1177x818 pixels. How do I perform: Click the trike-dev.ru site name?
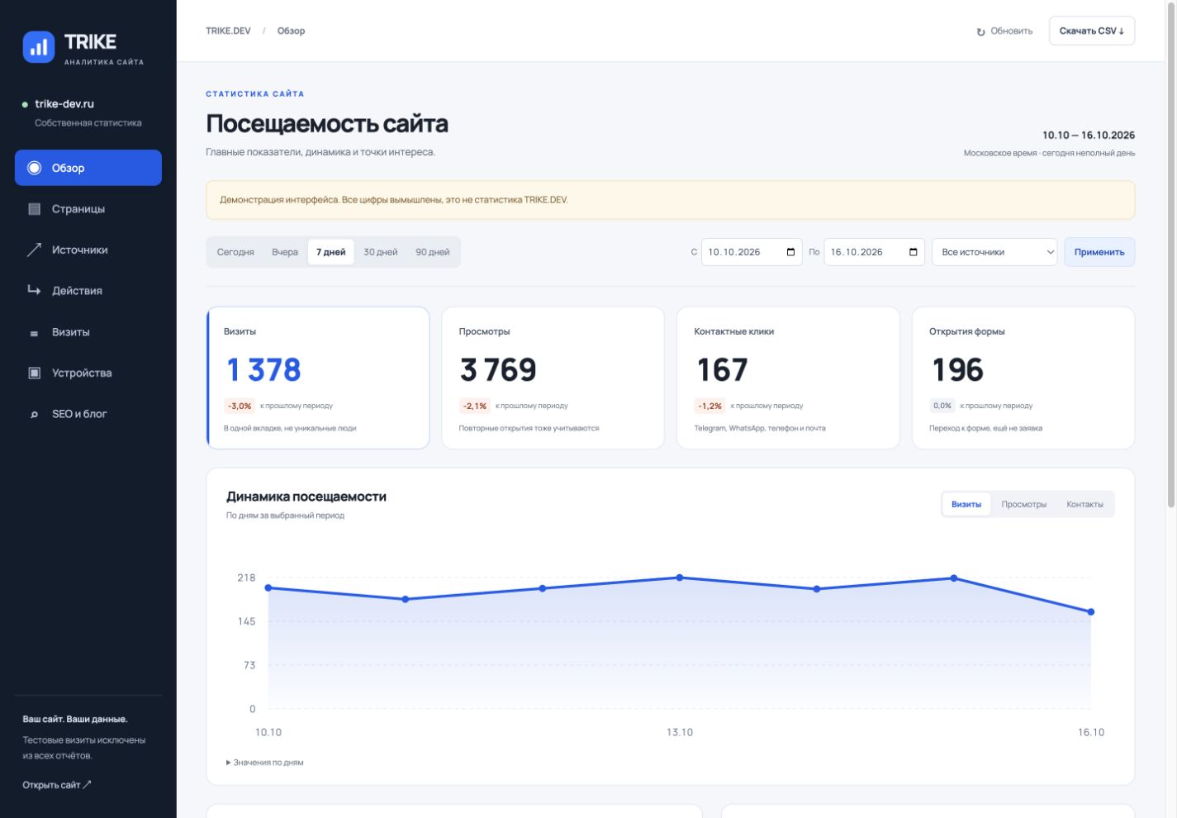(x=64, y=104)
